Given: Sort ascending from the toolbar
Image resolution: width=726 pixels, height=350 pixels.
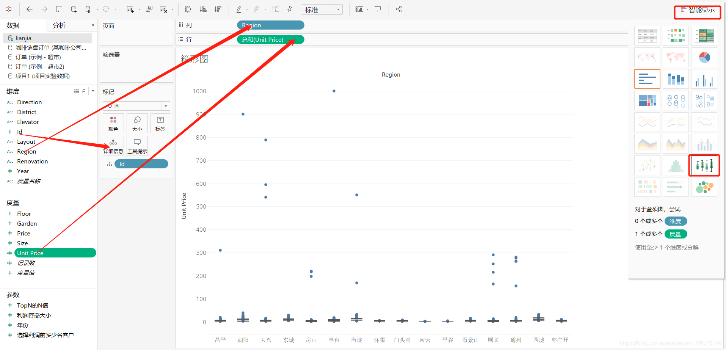Looking at the screenshot, I should click(x=203, y=9).
